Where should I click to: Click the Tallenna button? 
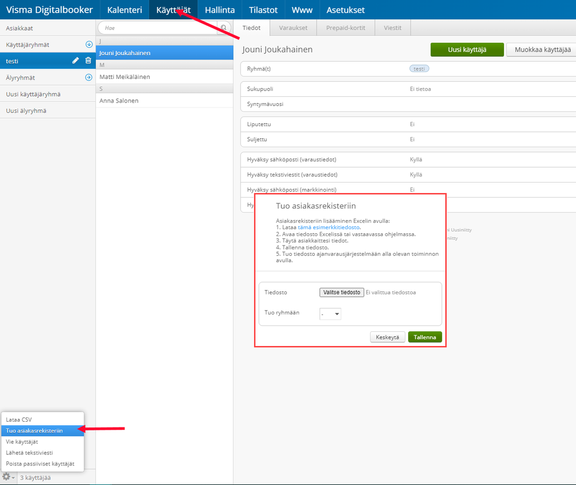(x=425, y=337)
